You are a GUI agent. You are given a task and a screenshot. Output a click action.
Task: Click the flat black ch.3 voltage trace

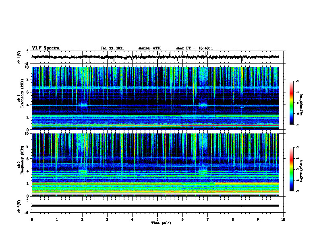coord(155,206)
